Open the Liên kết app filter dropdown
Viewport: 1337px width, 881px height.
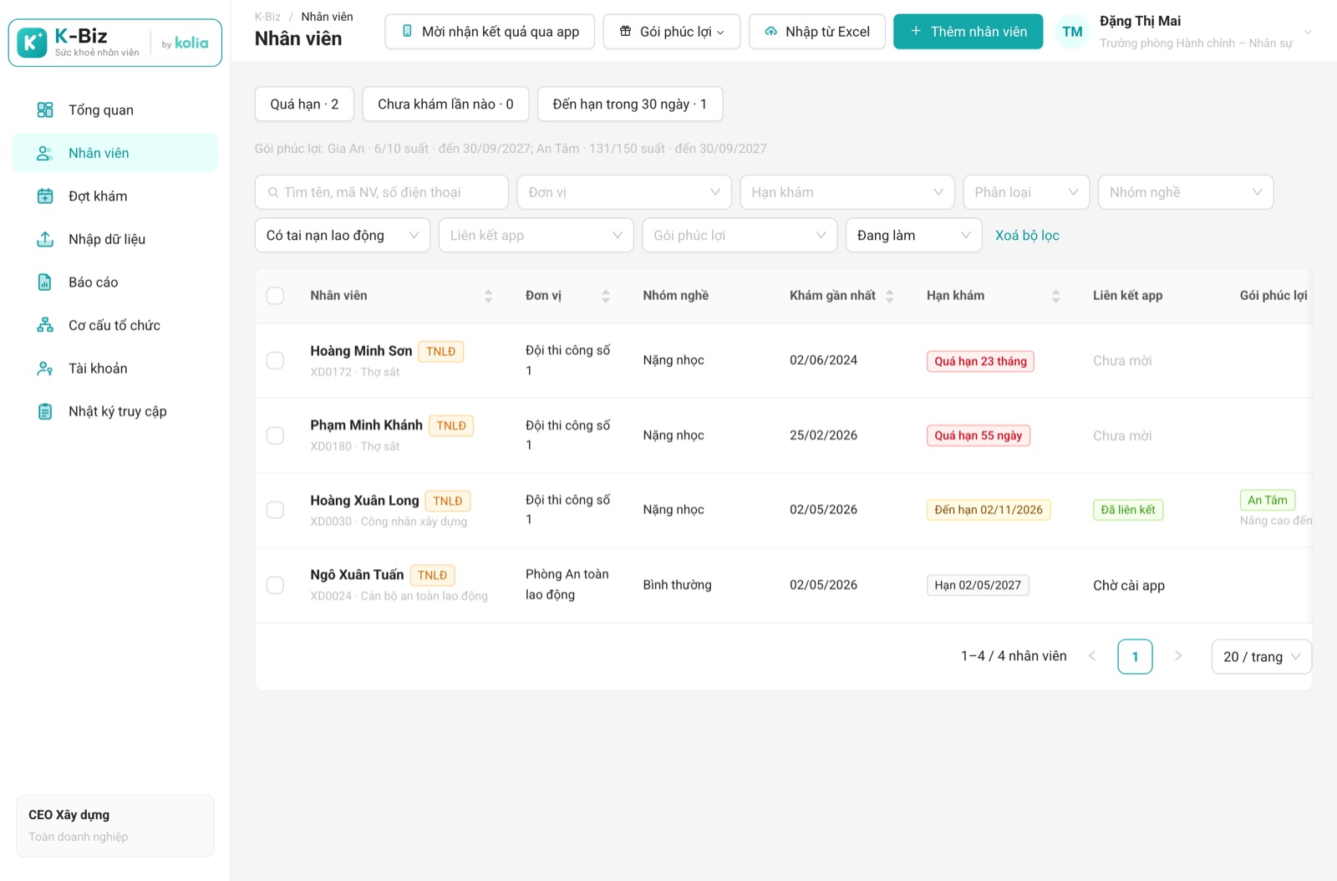pyautogui.click(x=536, y=236)
